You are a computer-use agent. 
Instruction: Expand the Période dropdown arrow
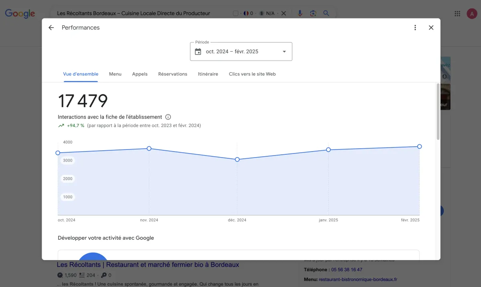[284, 51]
